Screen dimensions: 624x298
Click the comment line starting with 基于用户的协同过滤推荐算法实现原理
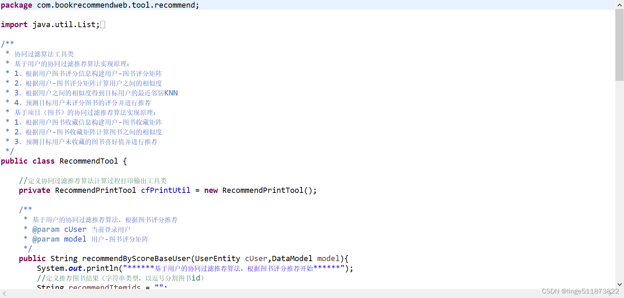pyautogui.click(x=72, y=64)
